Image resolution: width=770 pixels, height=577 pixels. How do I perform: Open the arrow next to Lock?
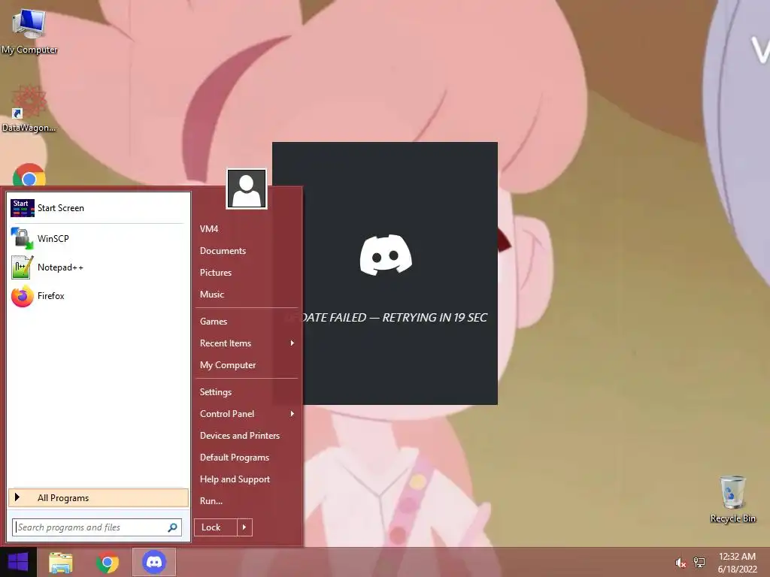244,527
